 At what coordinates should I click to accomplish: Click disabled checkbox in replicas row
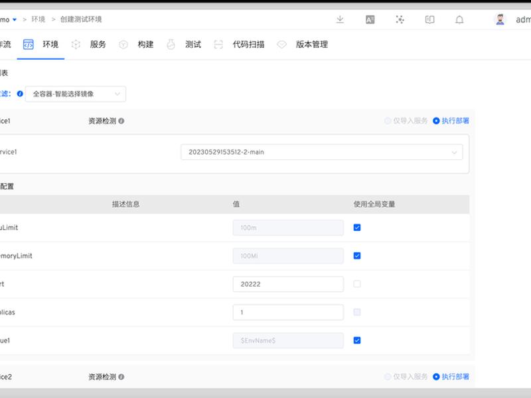pyautogui.click(x=357, y=312)
